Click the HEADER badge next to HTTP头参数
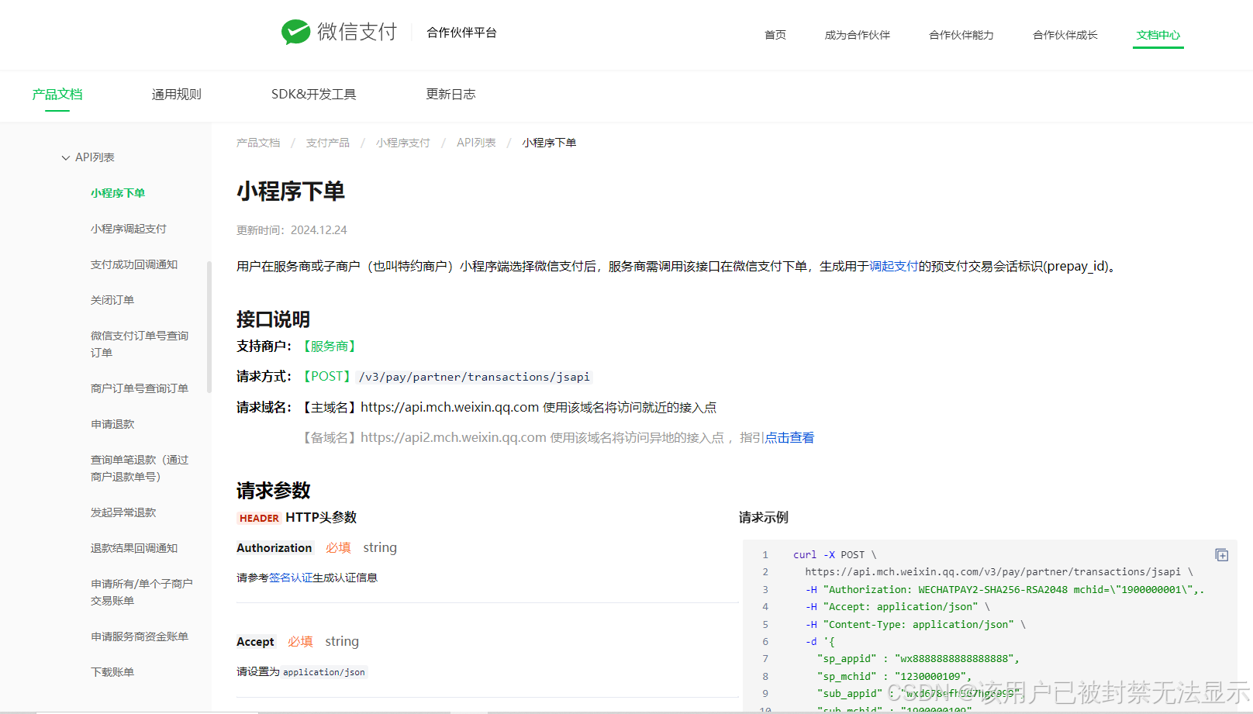 point(259,518)
